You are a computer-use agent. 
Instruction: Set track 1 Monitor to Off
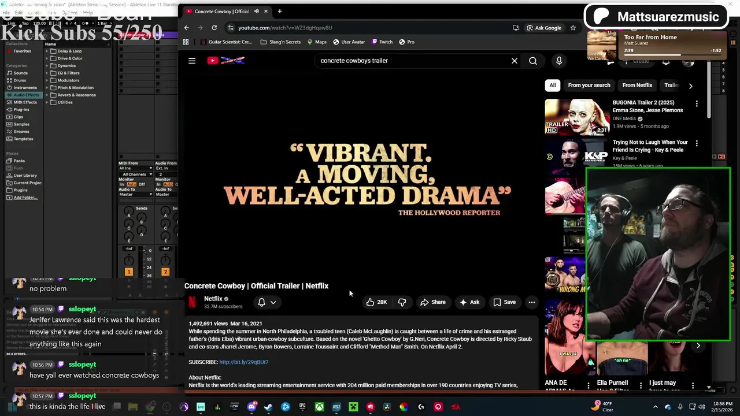pos(142,184)
